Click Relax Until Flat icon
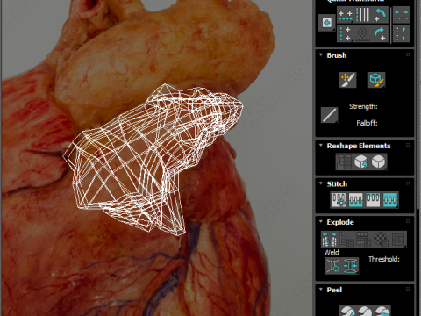Image resolution: width=421 pixels, height=316 pixels. tap(361, 162)
